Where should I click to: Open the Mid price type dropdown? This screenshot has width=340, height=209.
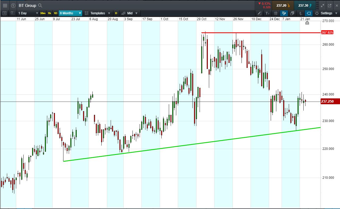pos(130,13)
